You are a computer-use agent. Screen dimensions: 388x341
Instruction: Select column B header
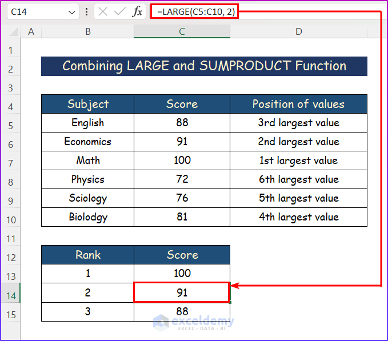[x=87, y=31]
